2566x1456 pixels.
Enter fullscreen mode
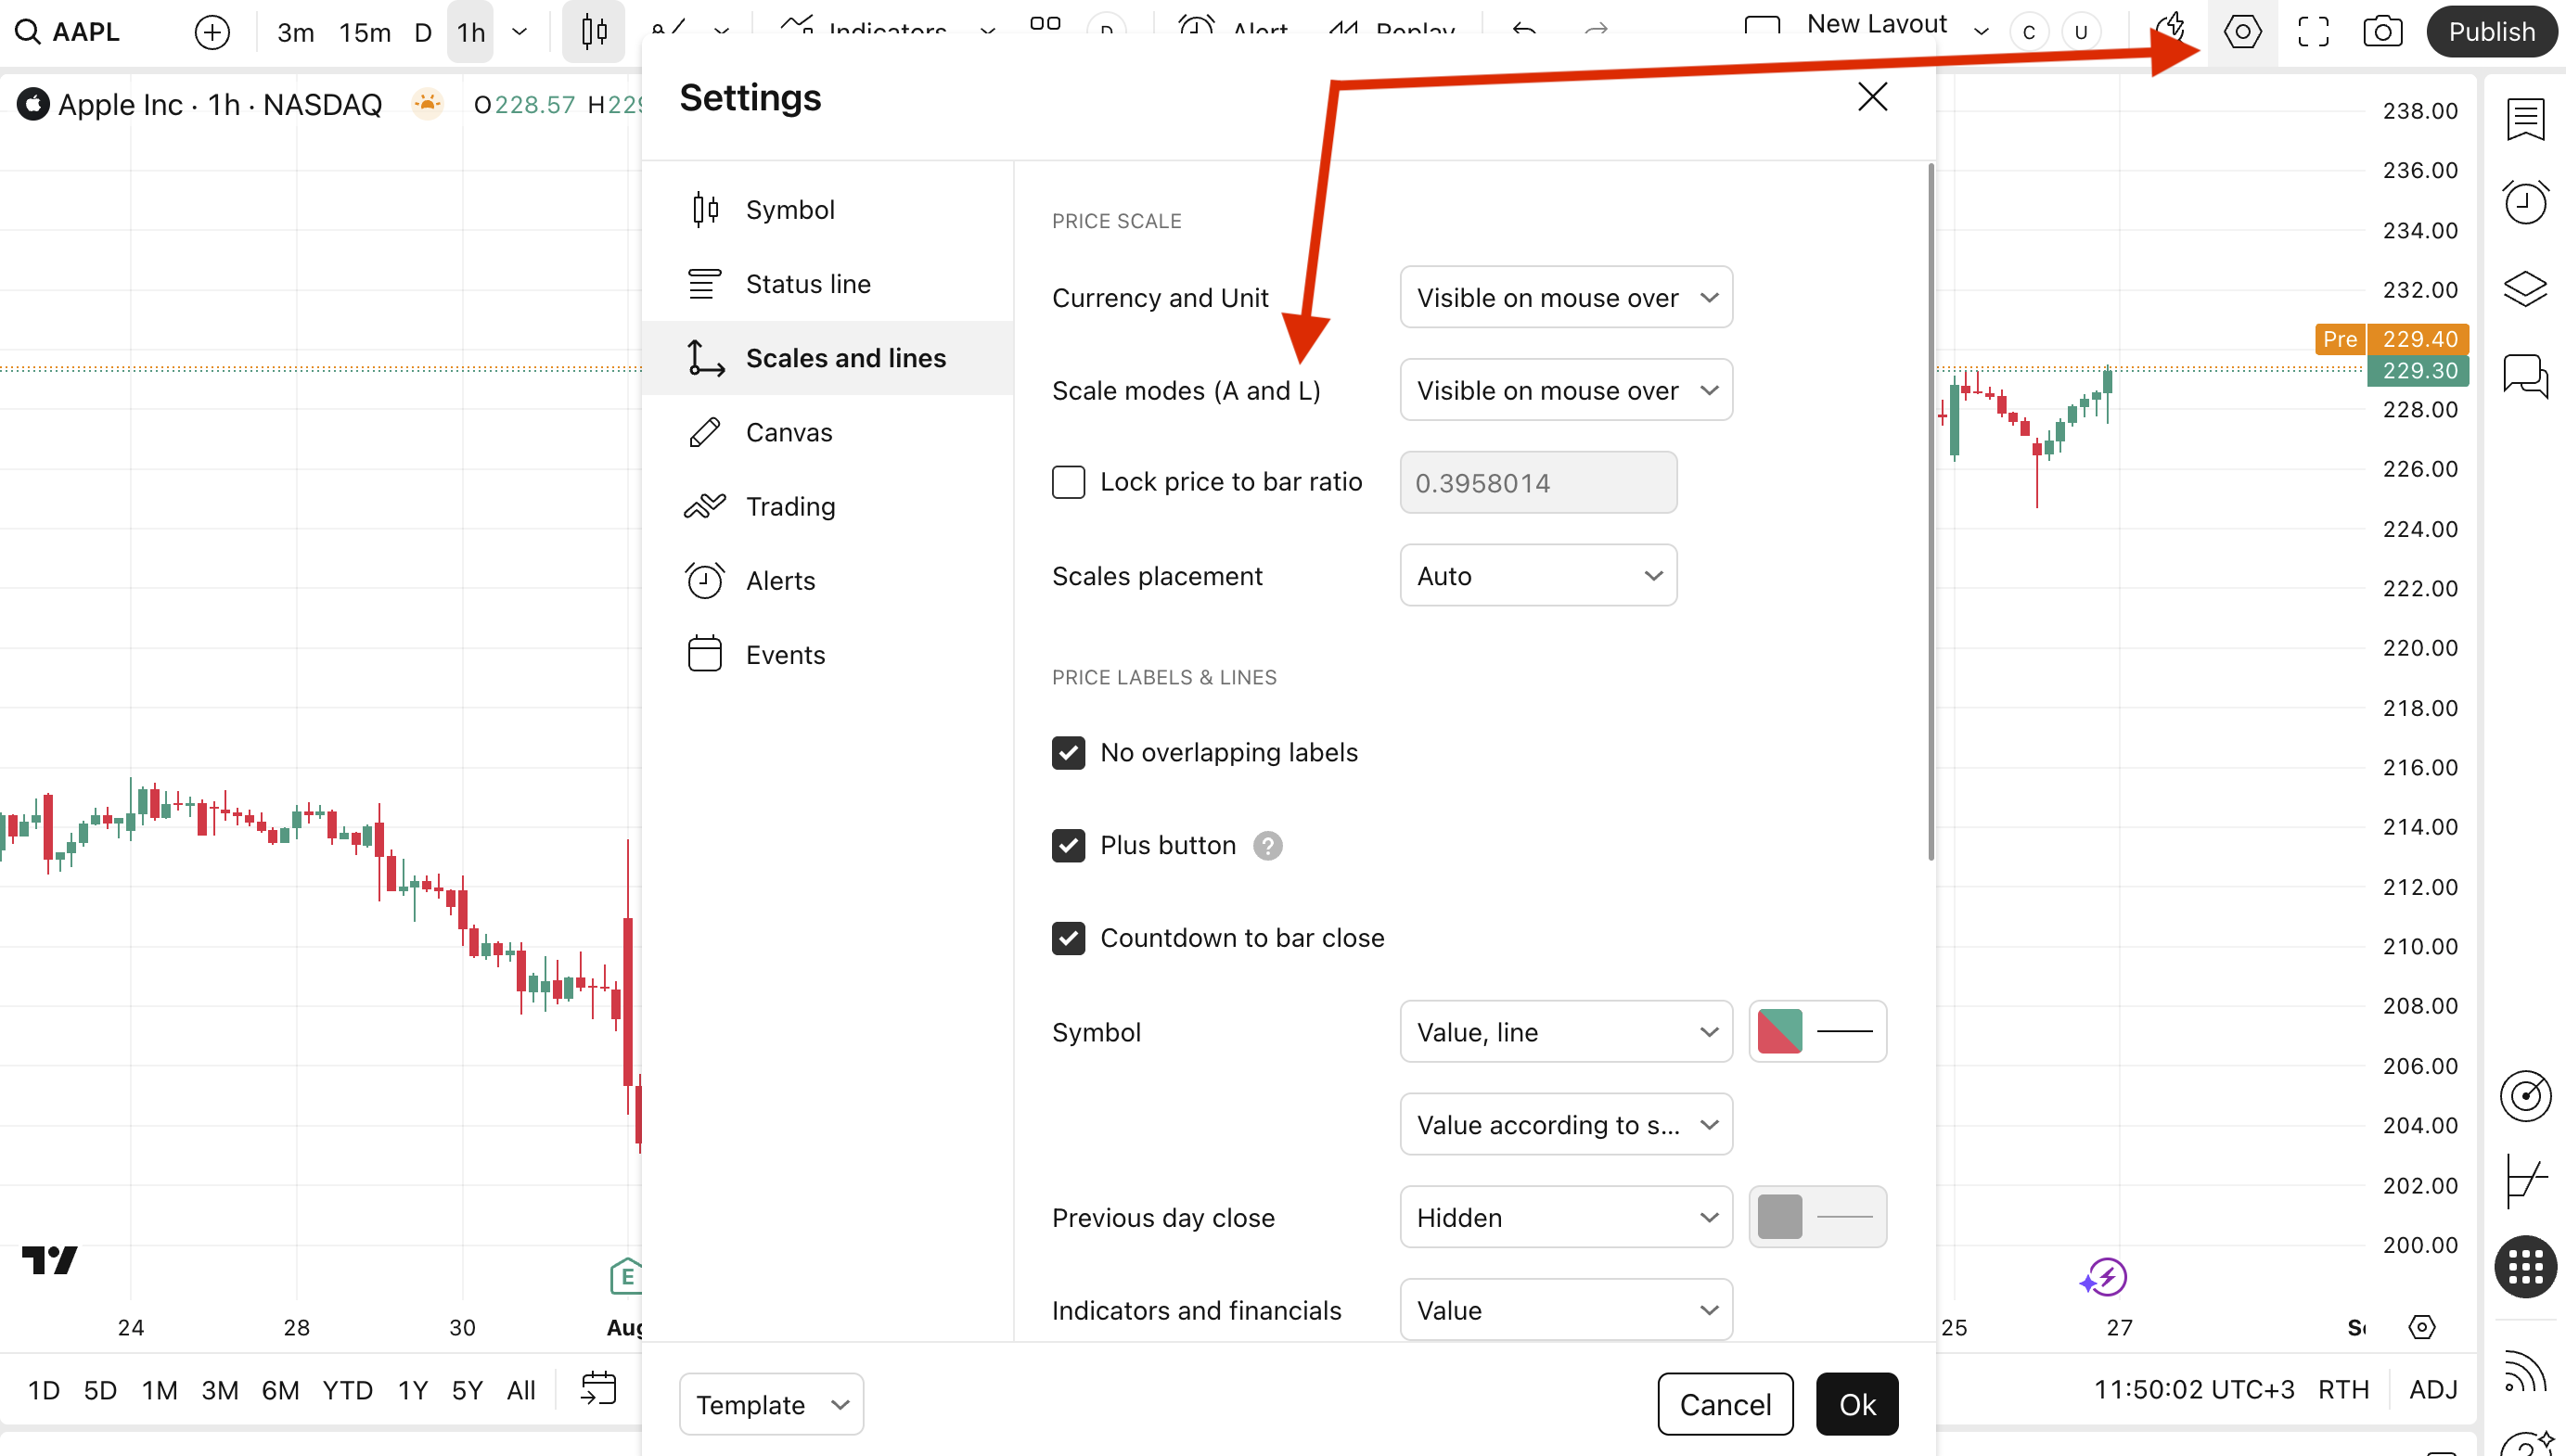click(2312, 32)
